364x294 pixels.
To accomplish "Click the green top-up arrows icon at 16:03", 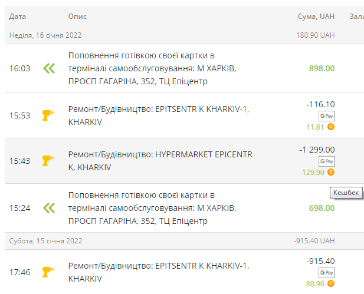I will [x=49, y=68].
